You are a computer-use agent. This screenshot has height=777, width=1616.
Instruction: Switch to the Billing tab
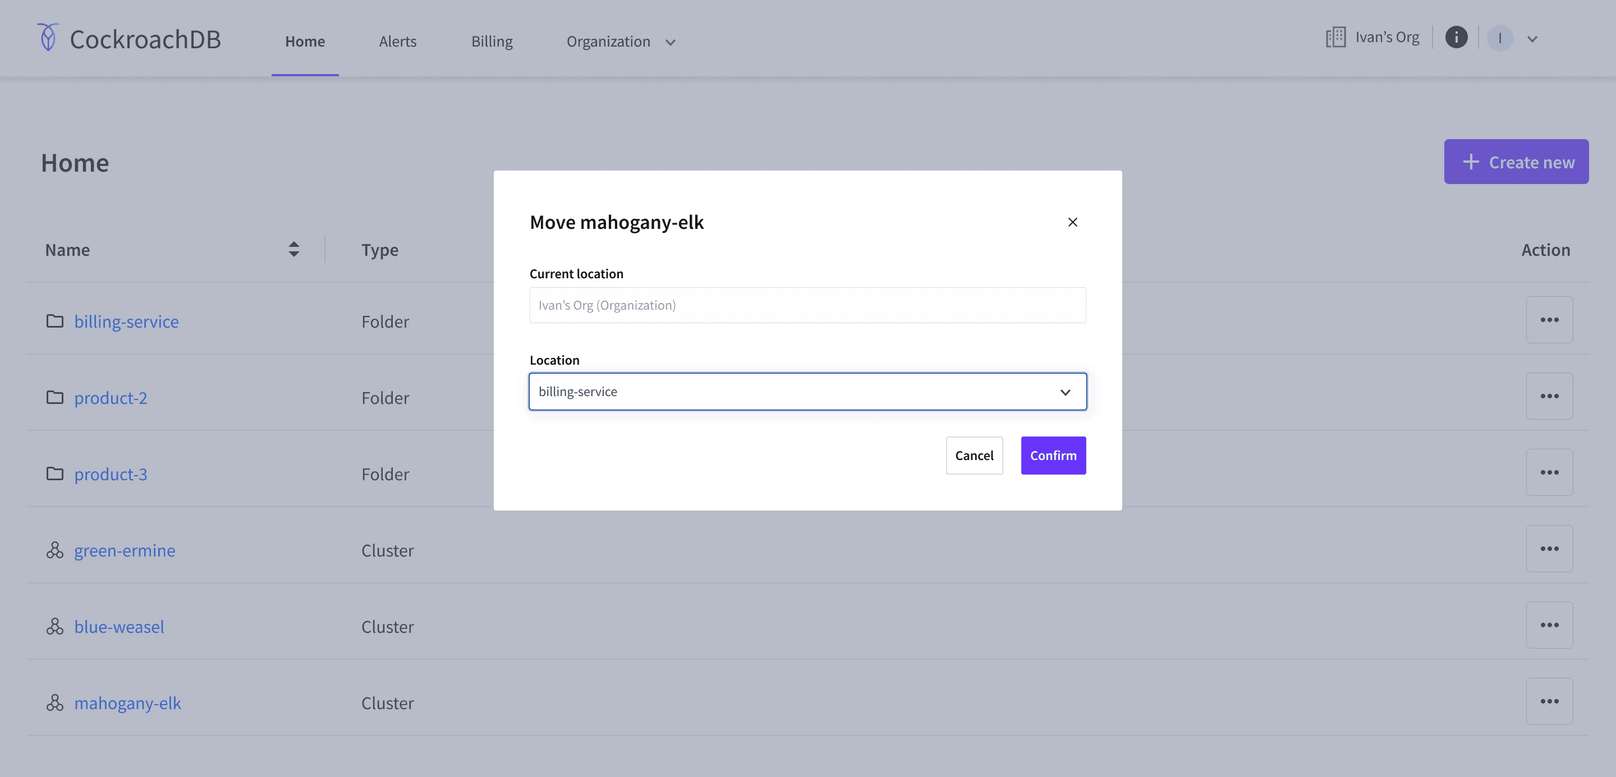pyautogui.click(x=492, y=42)
